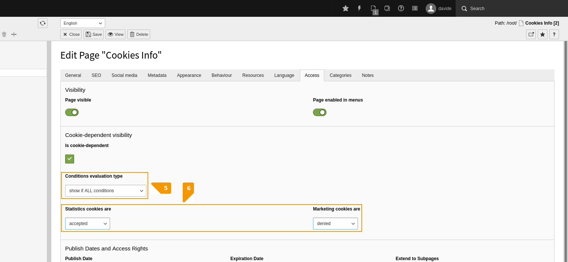The height and width of the screenshot is (262, 568).
Task: Click the refresh page tree icon
Action: point(43,23)
